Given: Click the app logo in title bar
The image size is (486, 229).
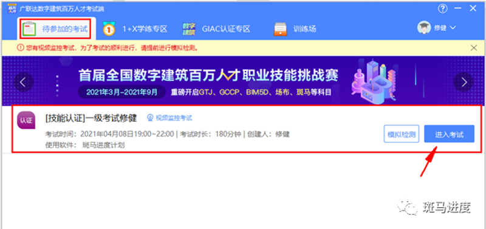Looking at the screenshot, I should pyautogui.click(x=12, y=8).
